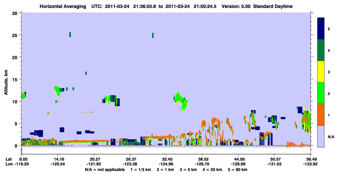The image size is (345, 177).
Task: Click the 'Lon' row label
Action: point(9,164)
